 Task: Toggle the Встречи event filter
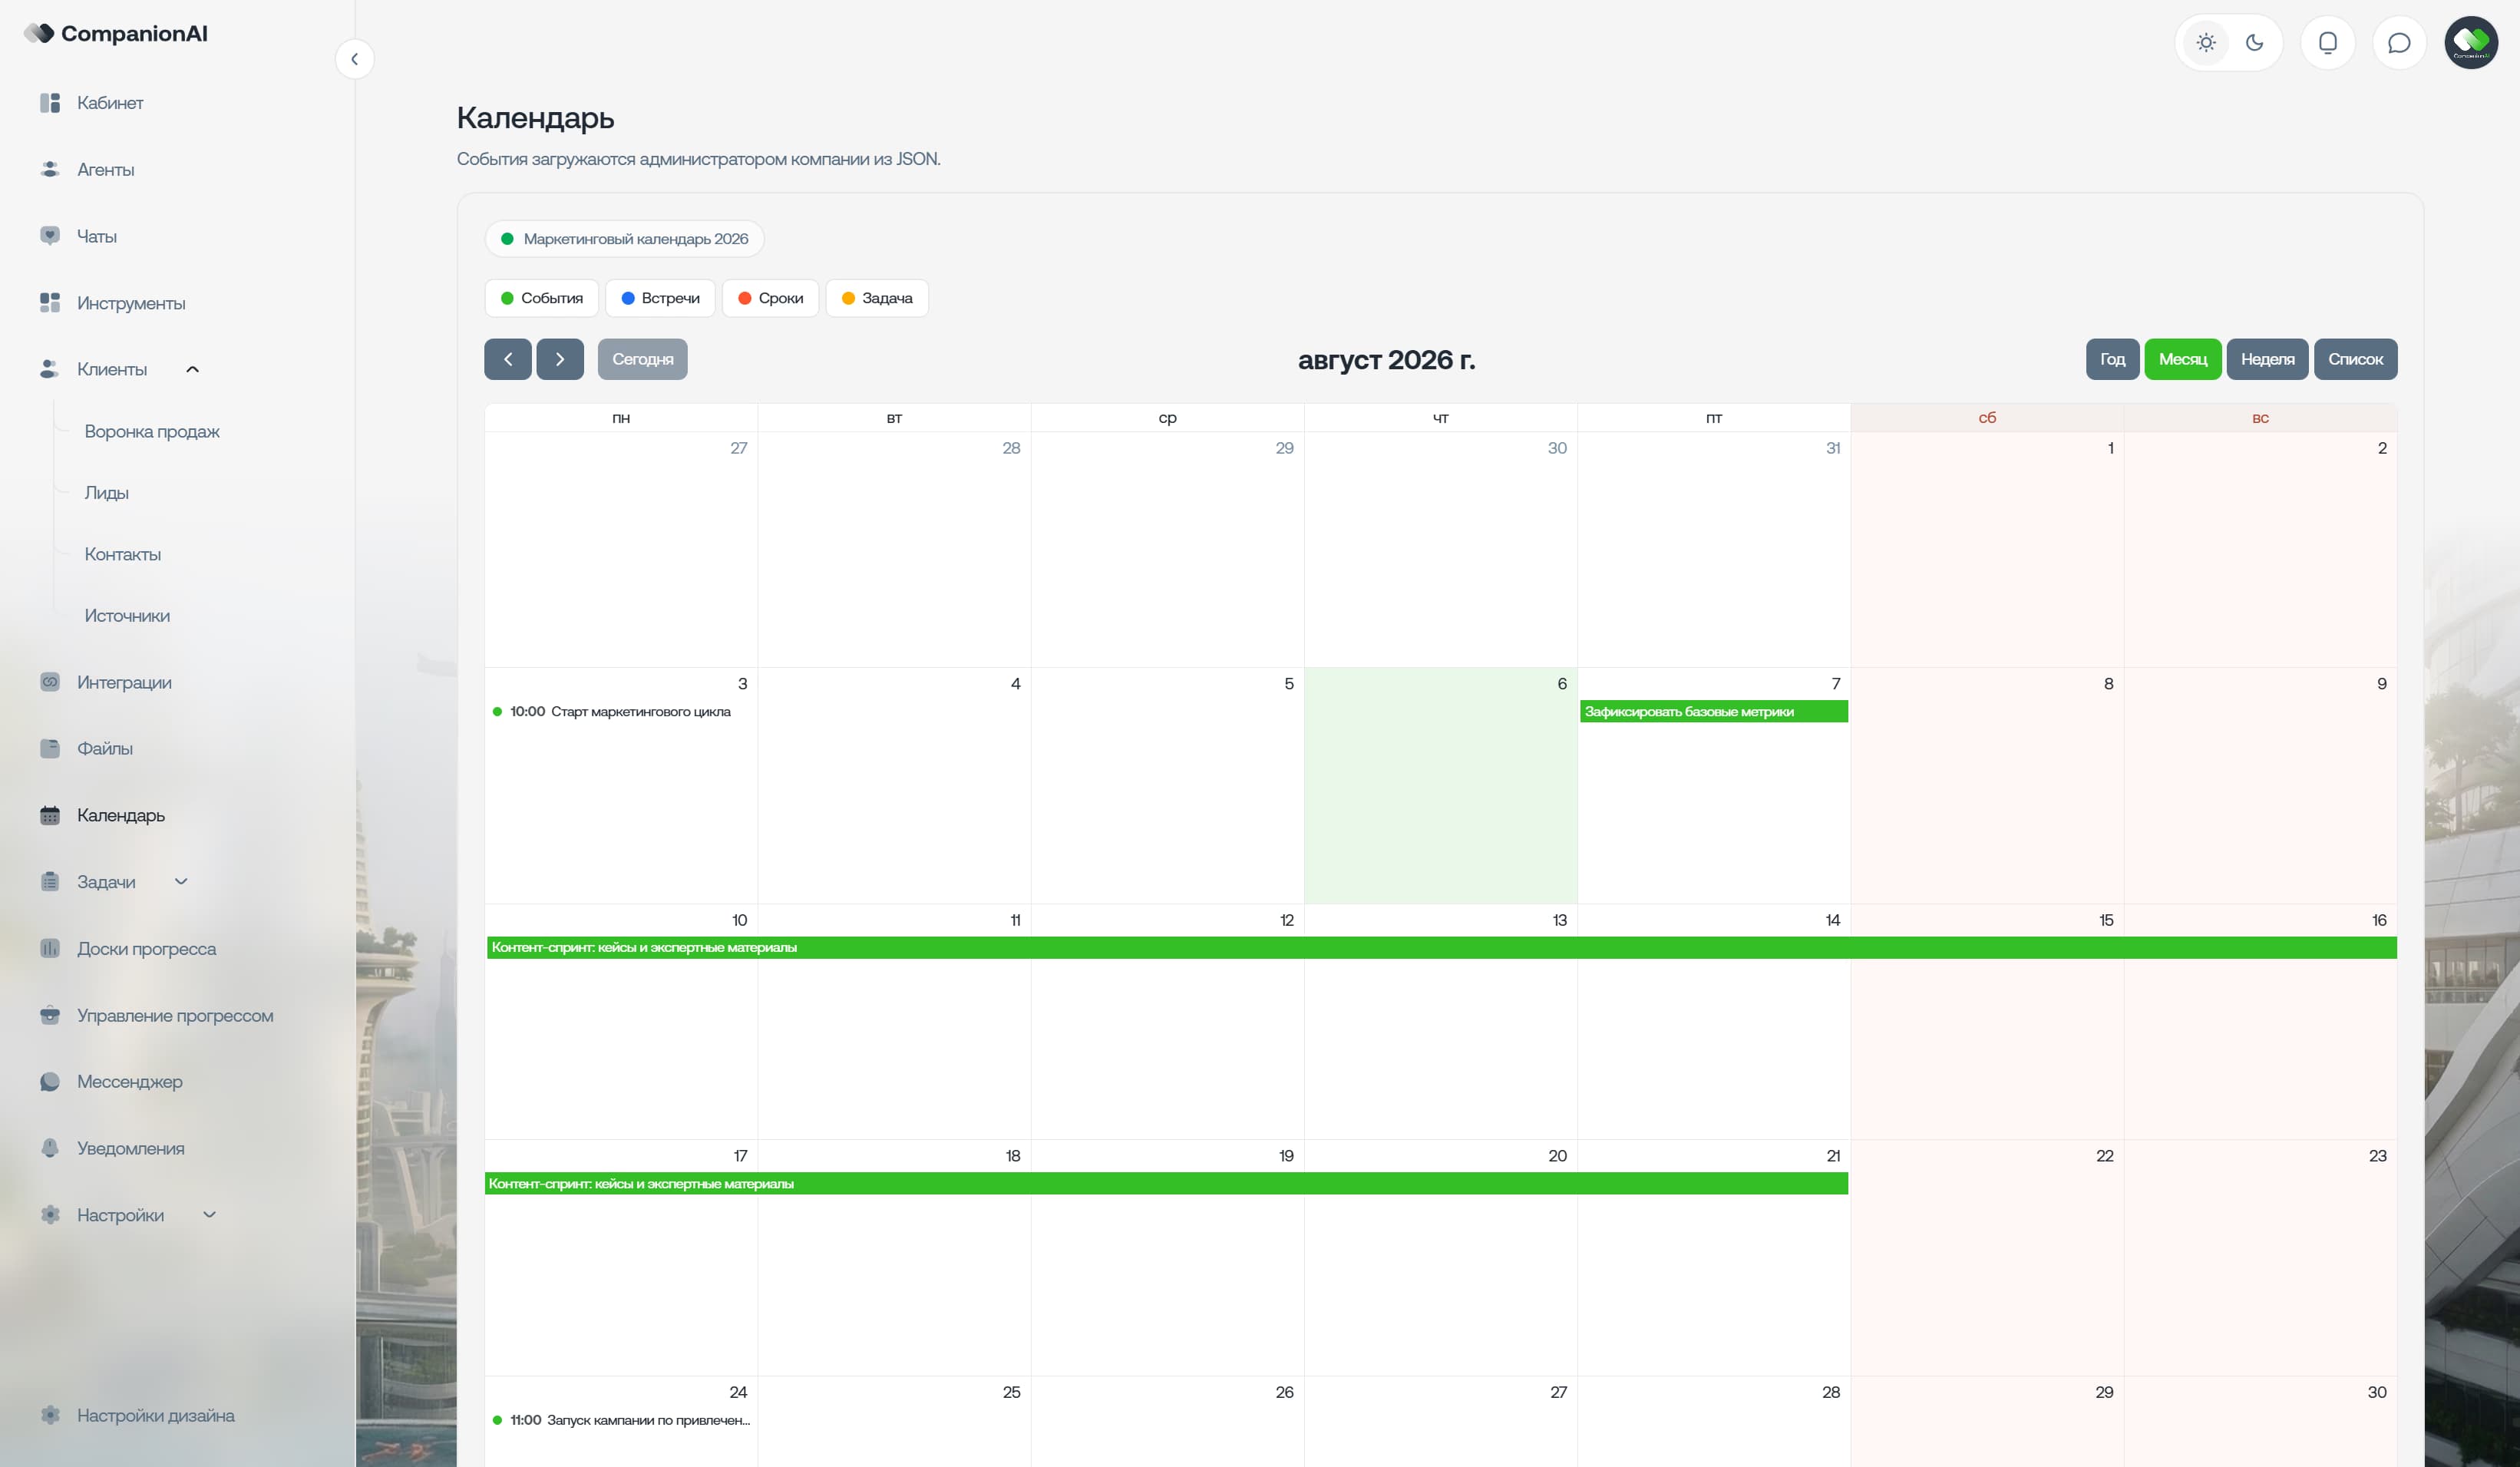(x=661, y=298)
